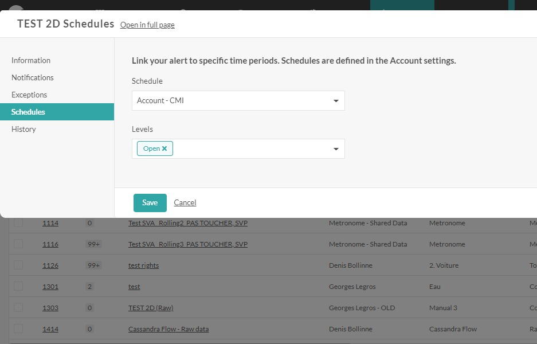Open the Notifications section

pos(33,77)
